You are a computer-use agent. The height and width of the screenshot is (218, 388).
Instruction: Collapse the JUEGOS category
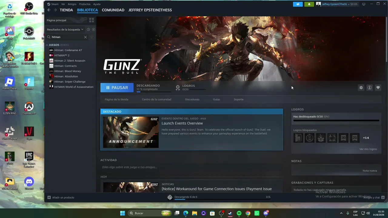click(47, 45)
